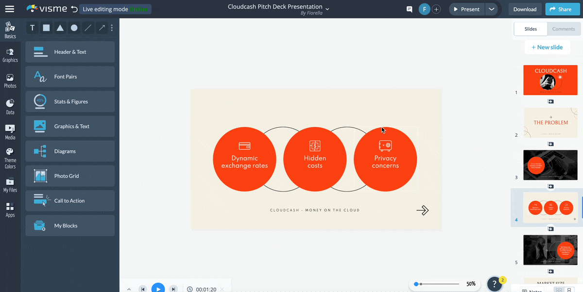The width and height of the screenshot is (583, 292).
Task: Switch to the Comments tab
Action: (564, 29)
